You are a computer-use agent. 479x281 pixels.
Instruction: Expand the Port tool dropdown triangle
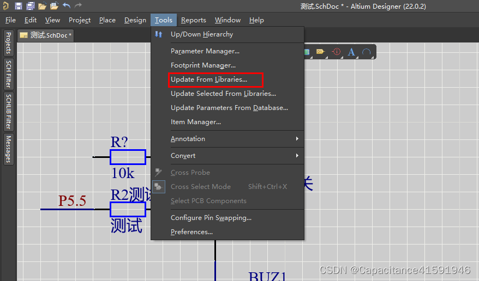(327, 57)
